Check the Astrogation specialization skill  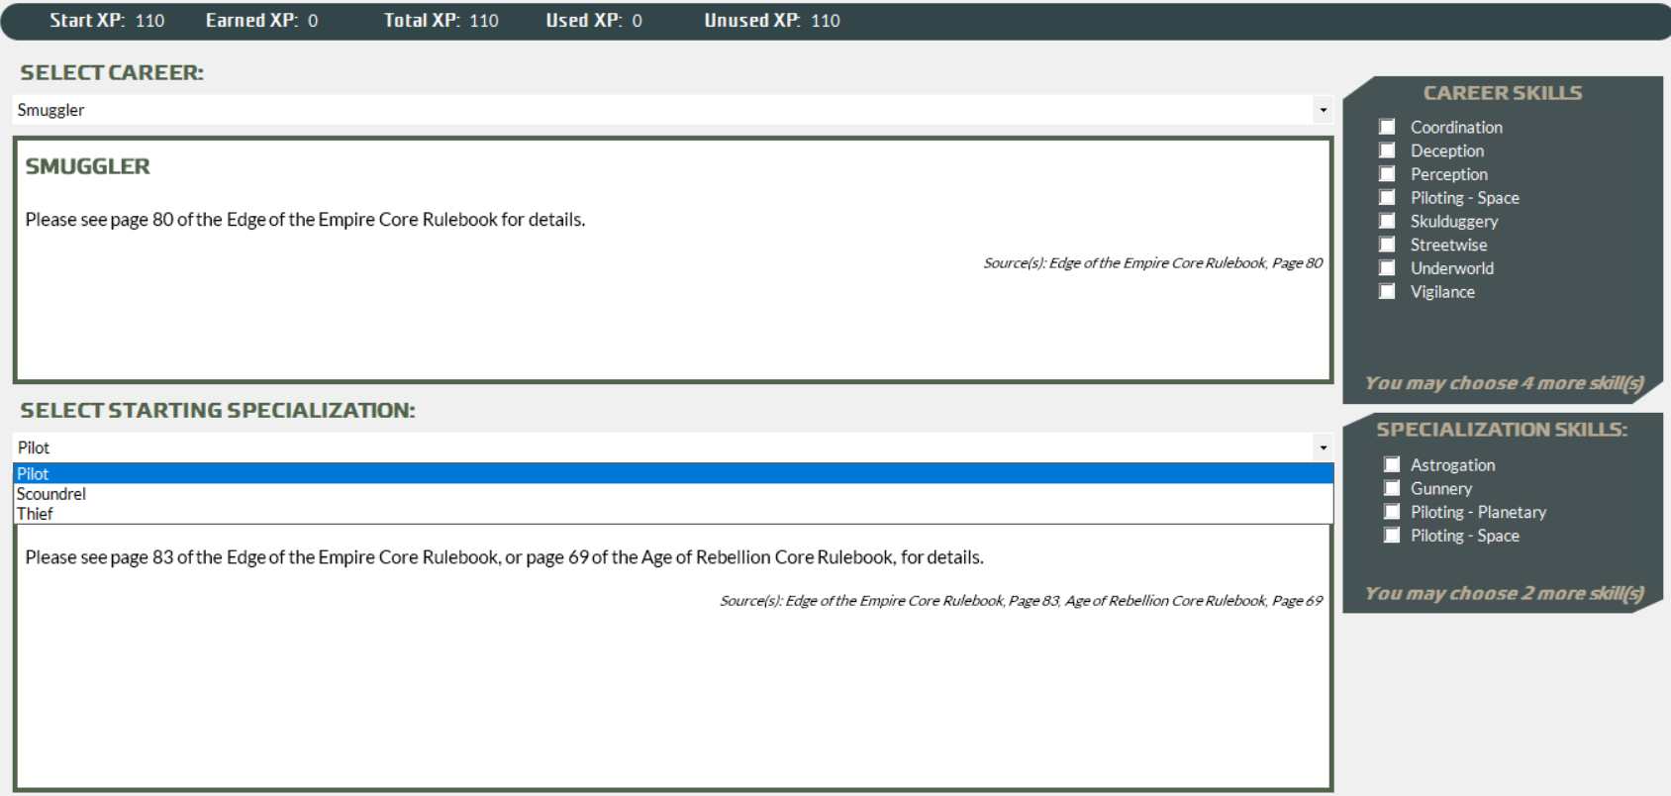point(1392,464)
